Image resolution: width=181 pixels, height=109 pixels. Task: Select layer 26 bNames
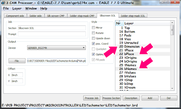[143, 69]
